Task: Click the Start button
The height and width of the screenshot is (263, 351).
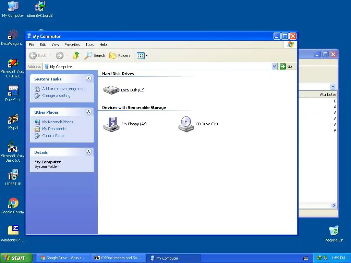Action: click(16, 258)
